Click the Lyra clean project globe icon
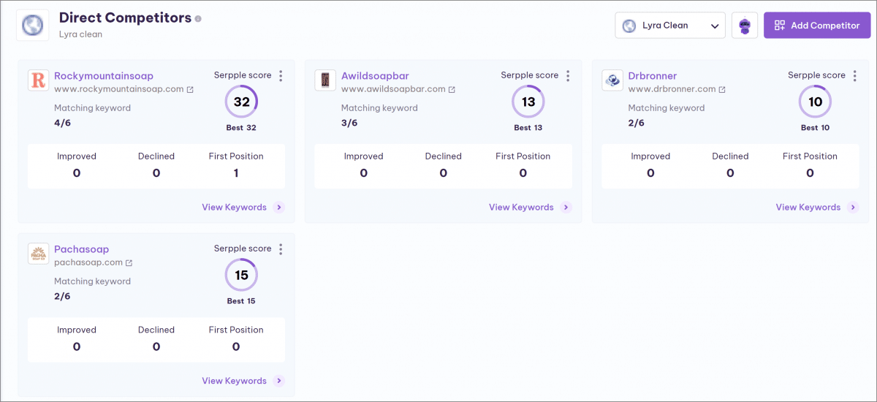The width and height of the screenshot is (877, 402). click(33, 26)
